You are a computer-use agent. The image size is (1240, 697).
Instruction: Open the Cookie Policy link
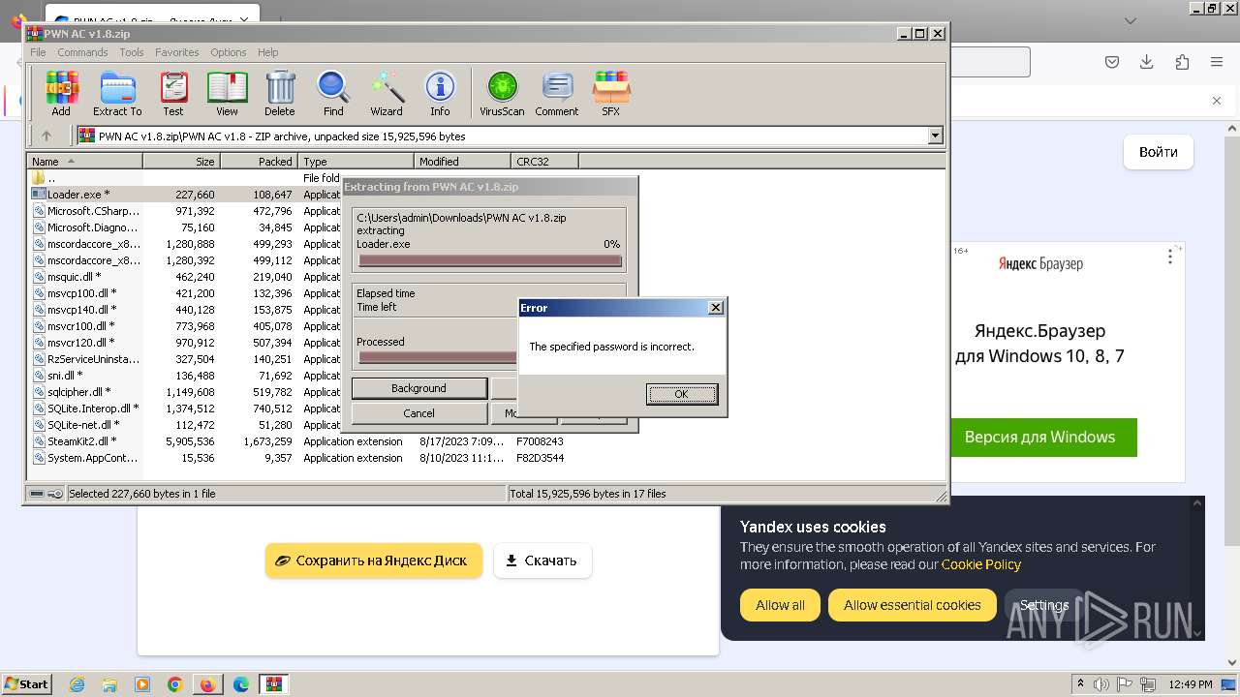pos(980,564)
